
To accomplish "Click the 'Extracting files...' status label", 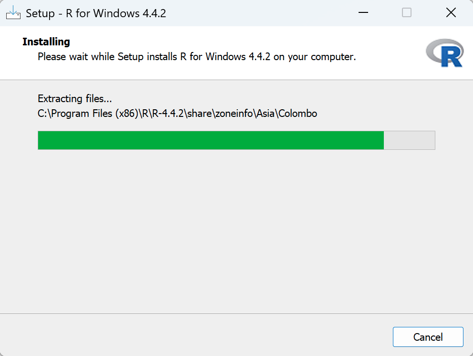I will [x=74, y=99].
